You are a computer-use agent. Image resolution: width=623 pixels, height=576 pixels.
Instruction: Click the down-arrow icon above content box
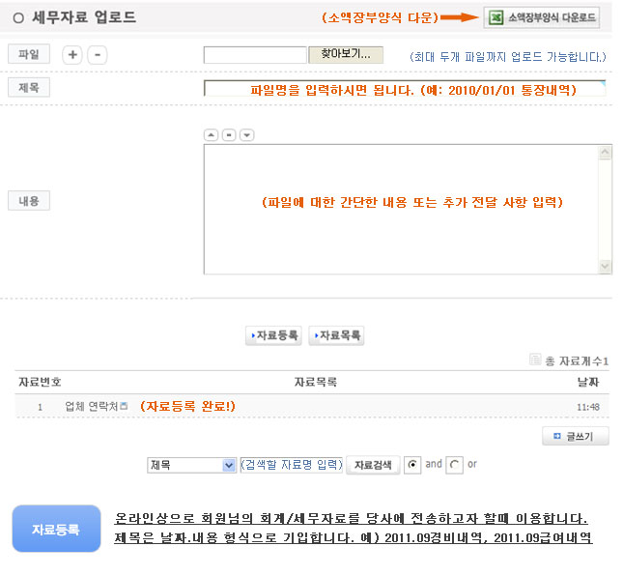246,135
